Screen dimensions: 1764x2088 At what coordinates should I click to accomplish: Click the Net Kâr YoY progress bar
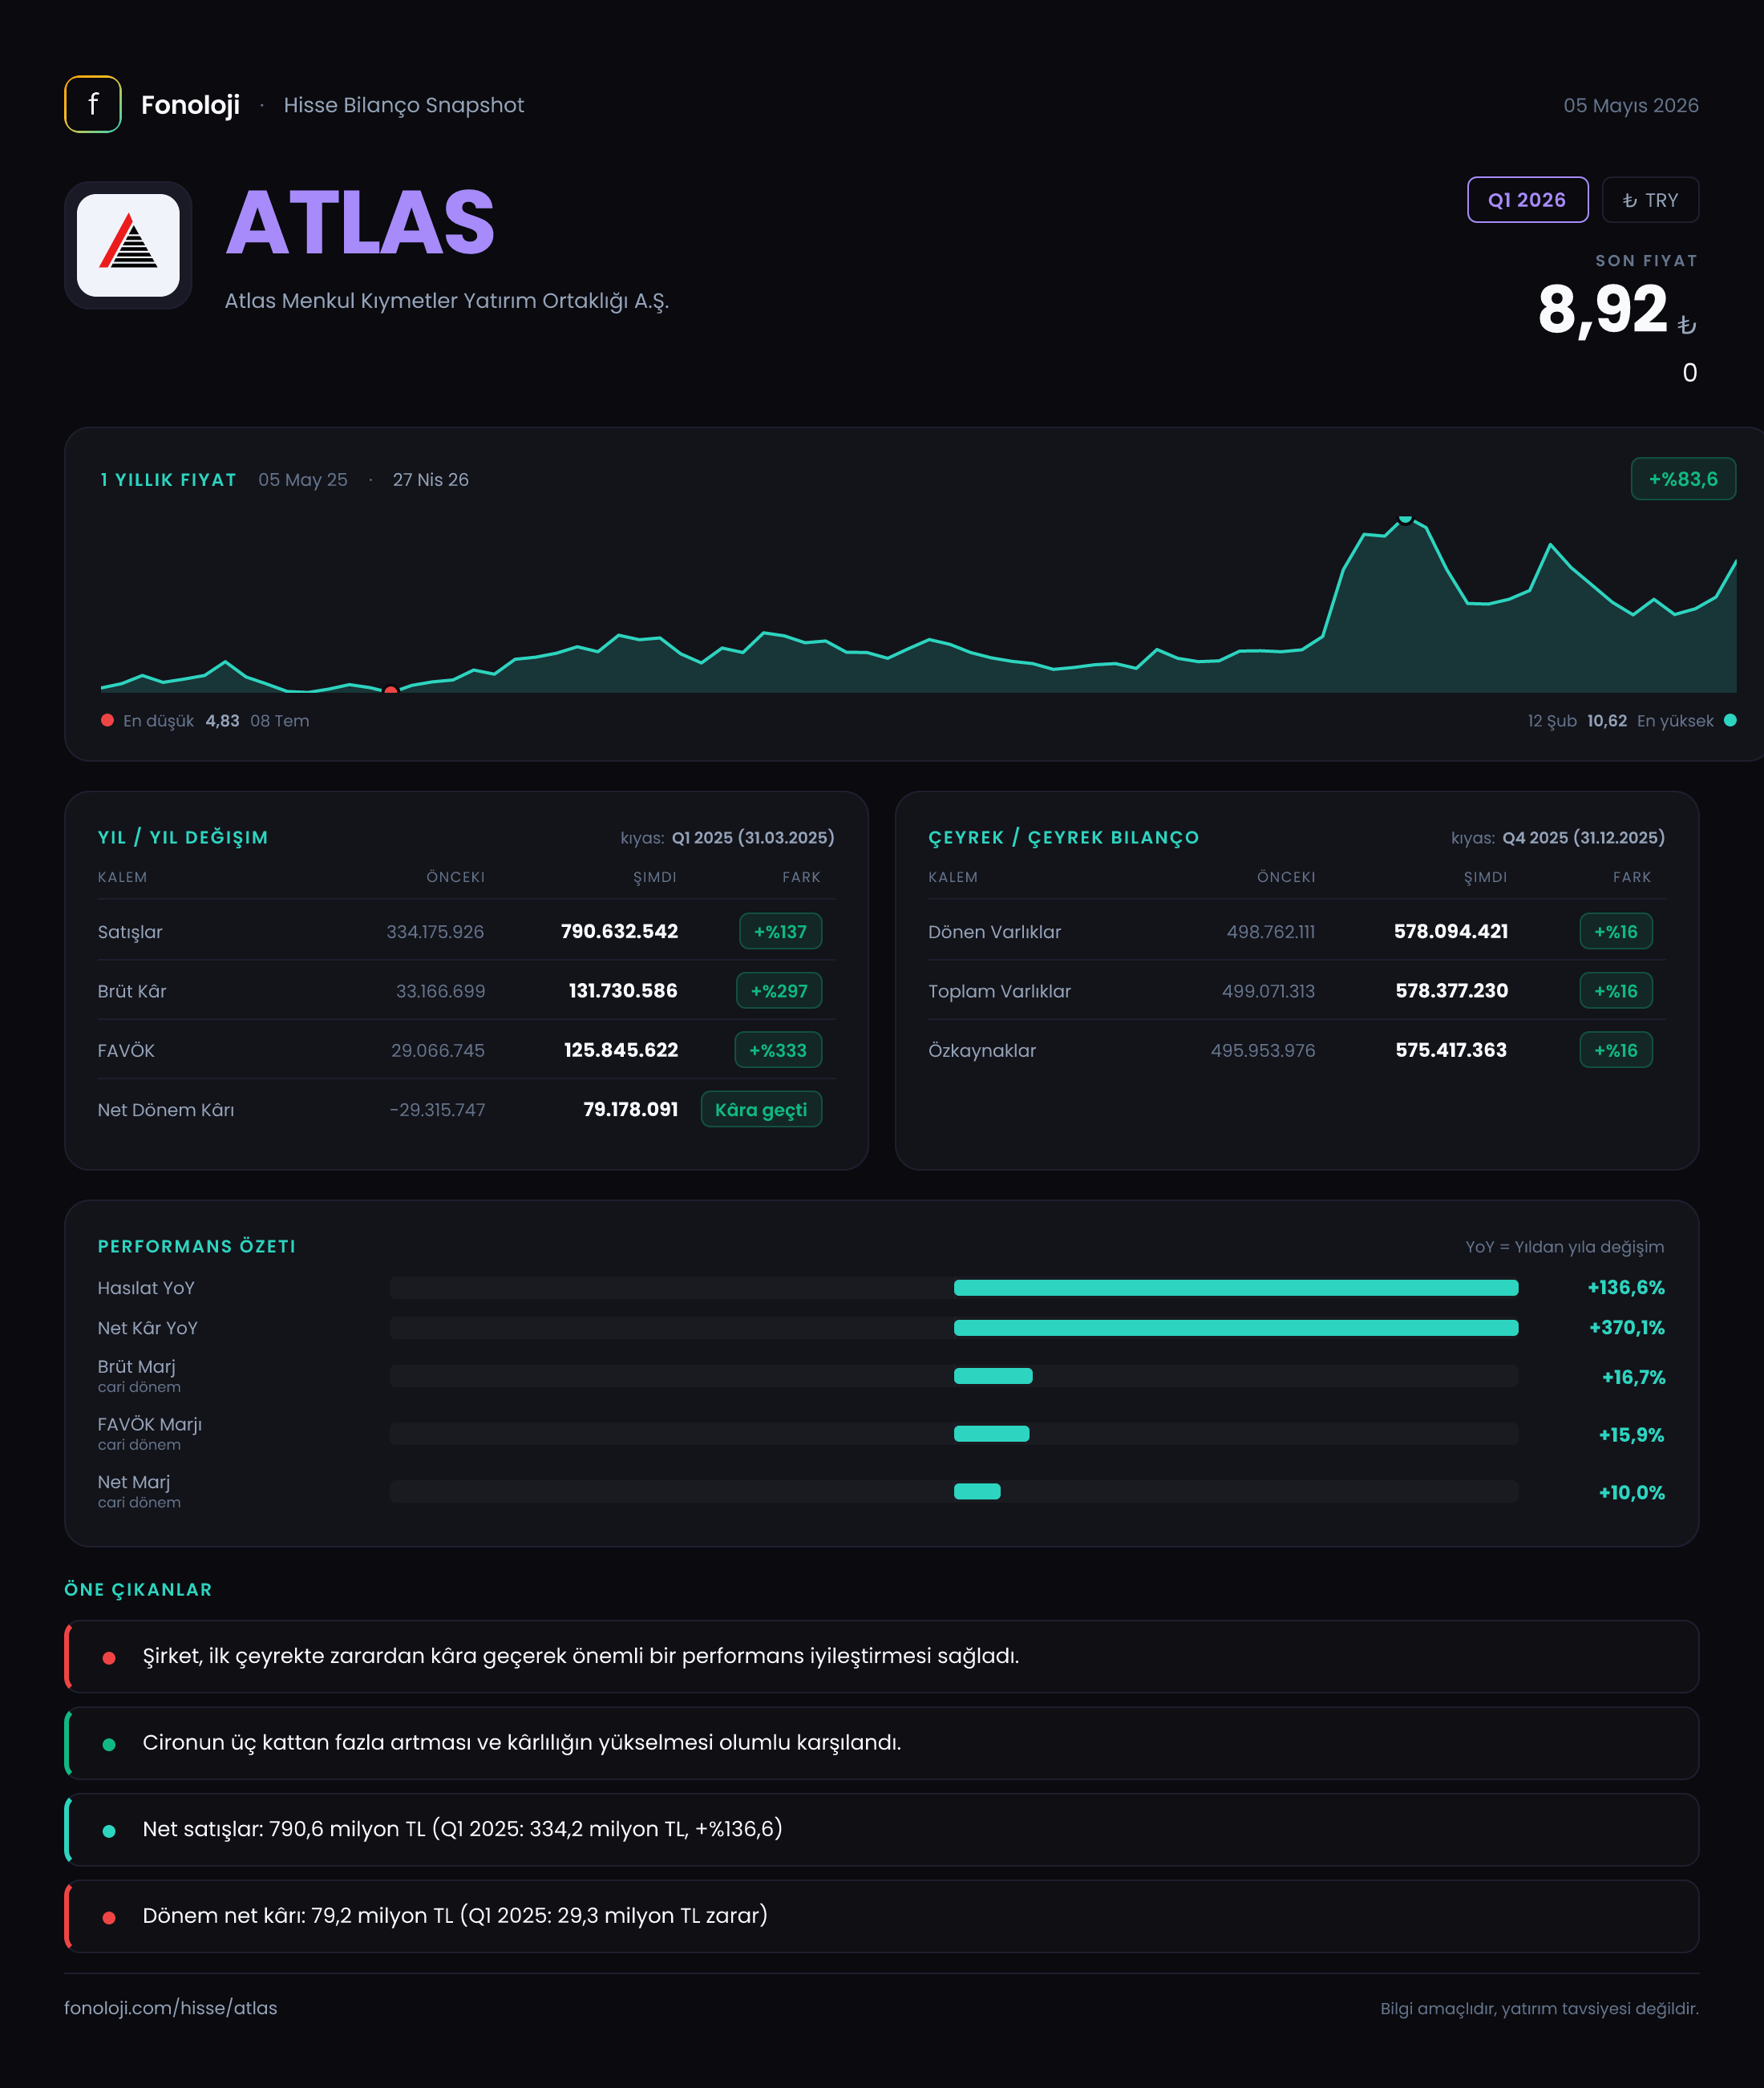(954, 1328)
